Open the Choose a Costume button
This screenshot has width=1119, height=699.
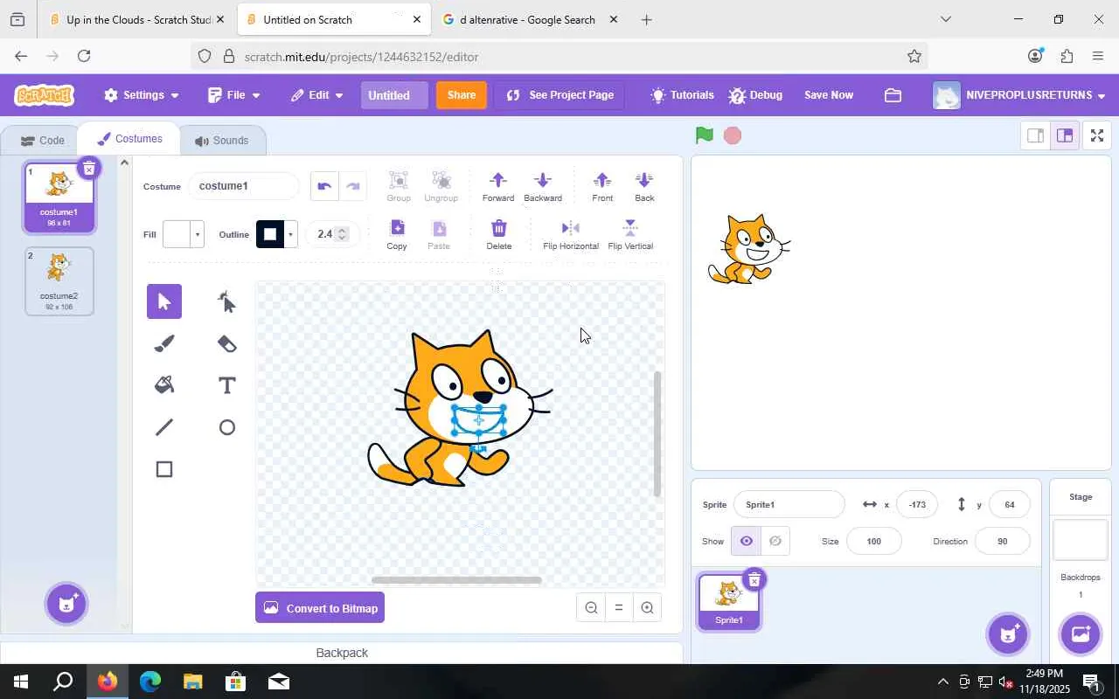66,603
